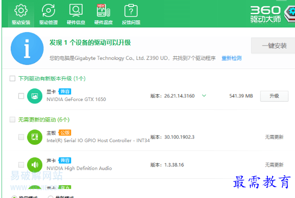Tick the NVIDIA High Definition Audio checkbox
Screen dimensions: 295x198
[21, 165]
